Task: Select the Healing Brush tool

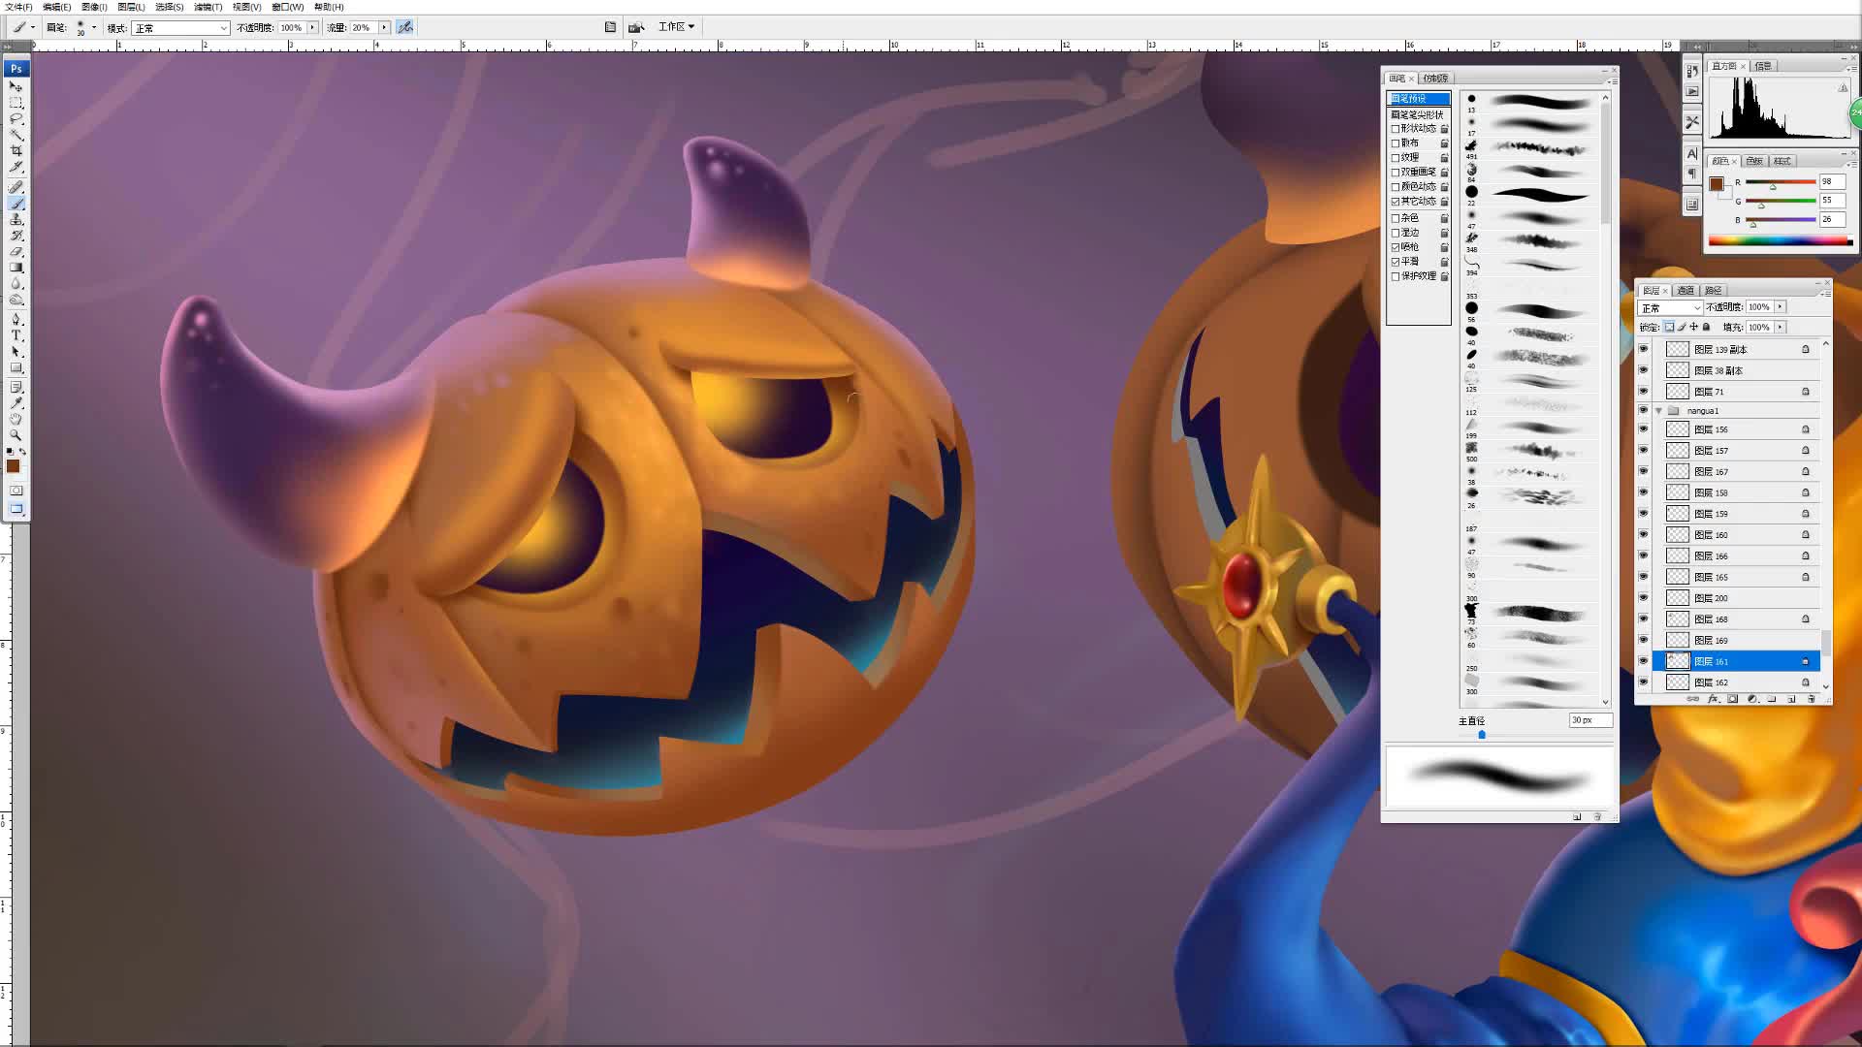Action: (16, 187)
